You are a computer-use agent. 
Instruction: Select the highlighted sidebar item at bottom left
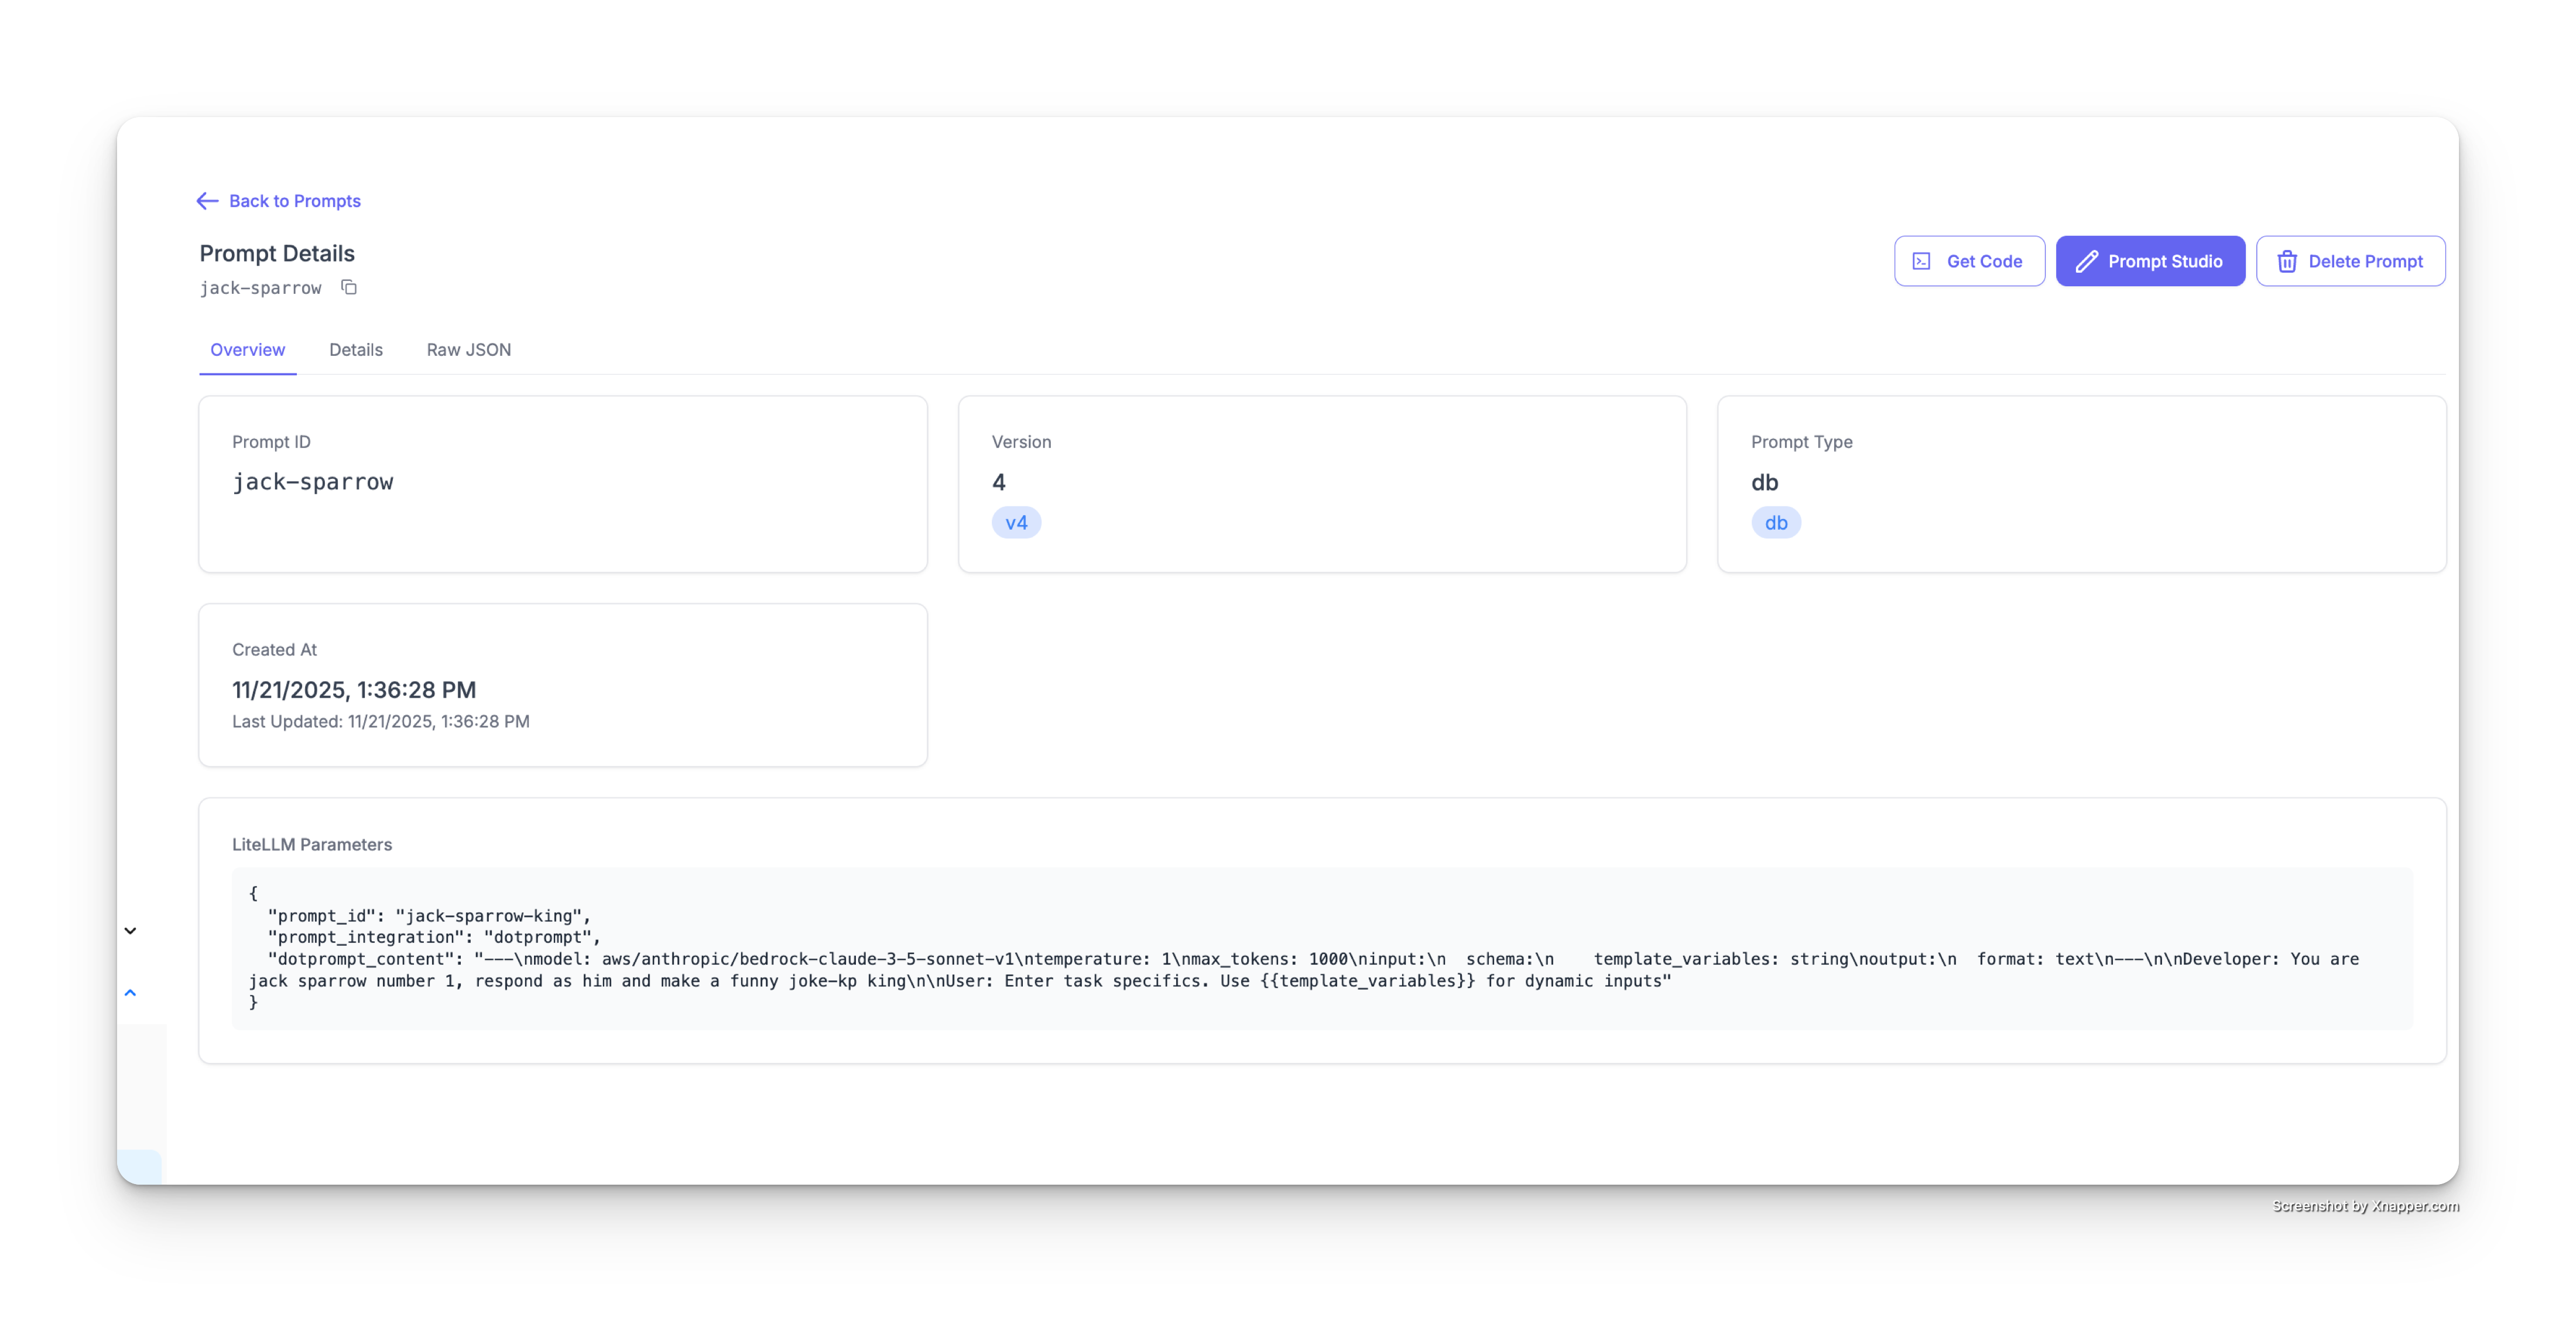tap(140, 1166)
